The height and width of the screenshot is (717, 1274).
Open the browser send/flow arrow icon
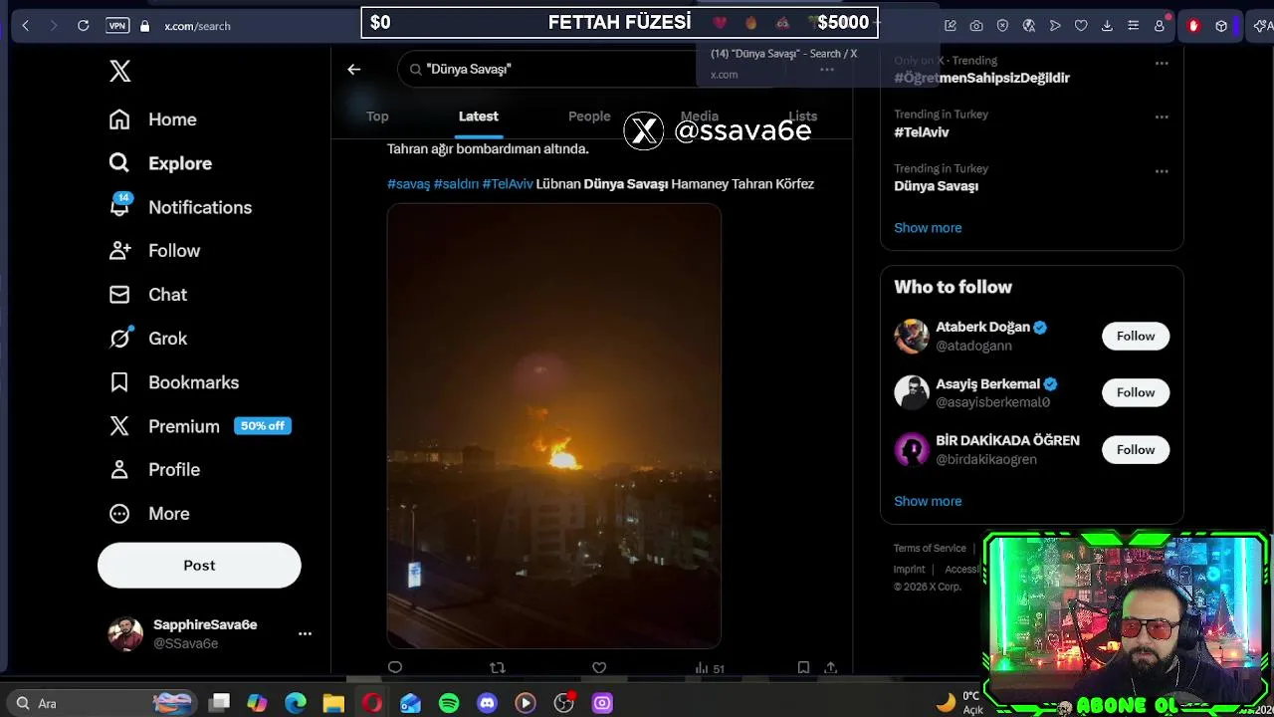pos(1055,26)
